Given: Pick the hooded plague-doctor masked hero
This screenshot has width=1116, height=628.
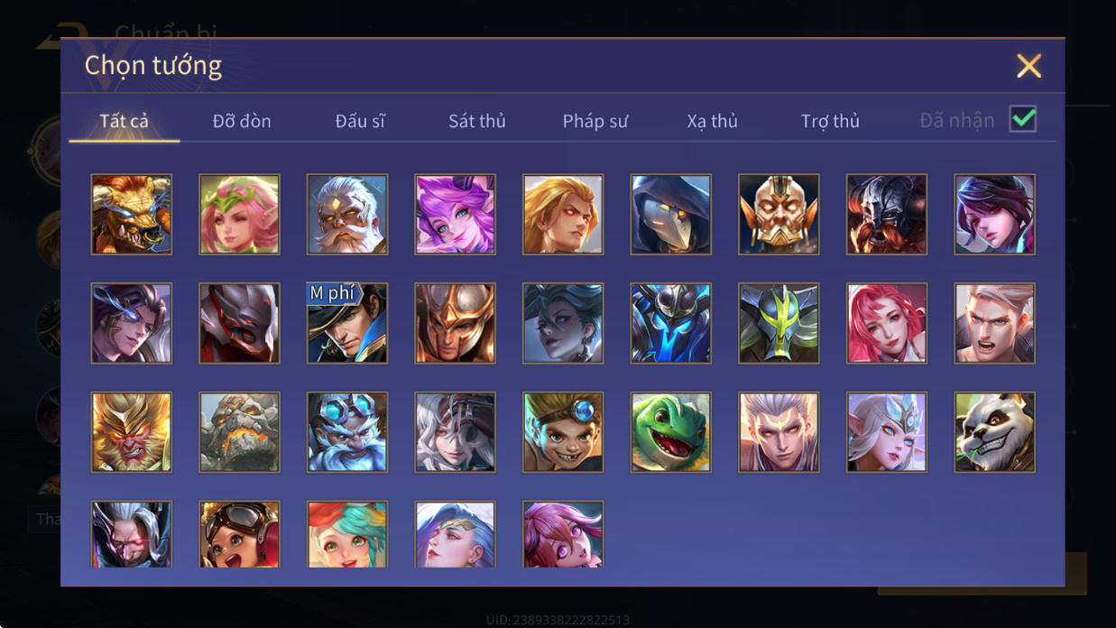Looking at the screenshot, I should tap(670, 215).
